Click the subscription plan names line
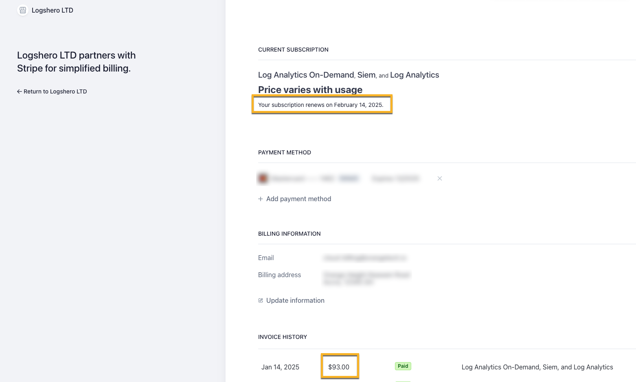This screenshot has height=382, width=636. [x=349, y=75]
